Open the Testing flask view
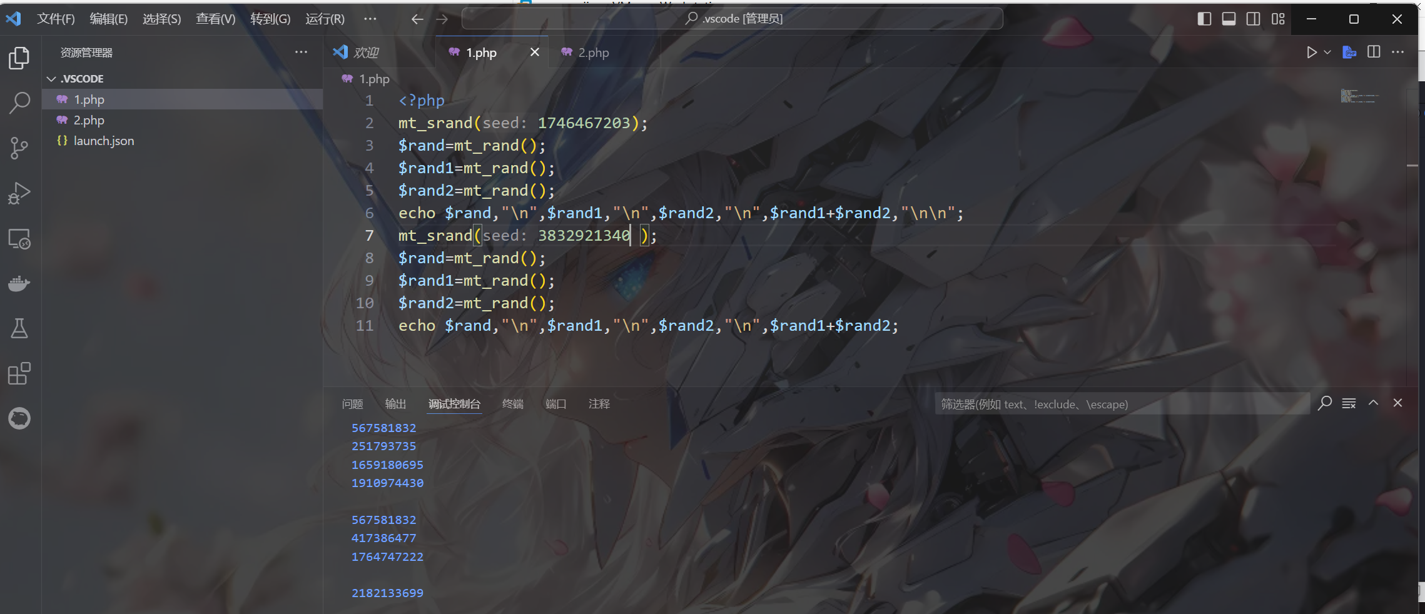The height and width of the screenshot is (614, 1425). [x=19, y=328]
